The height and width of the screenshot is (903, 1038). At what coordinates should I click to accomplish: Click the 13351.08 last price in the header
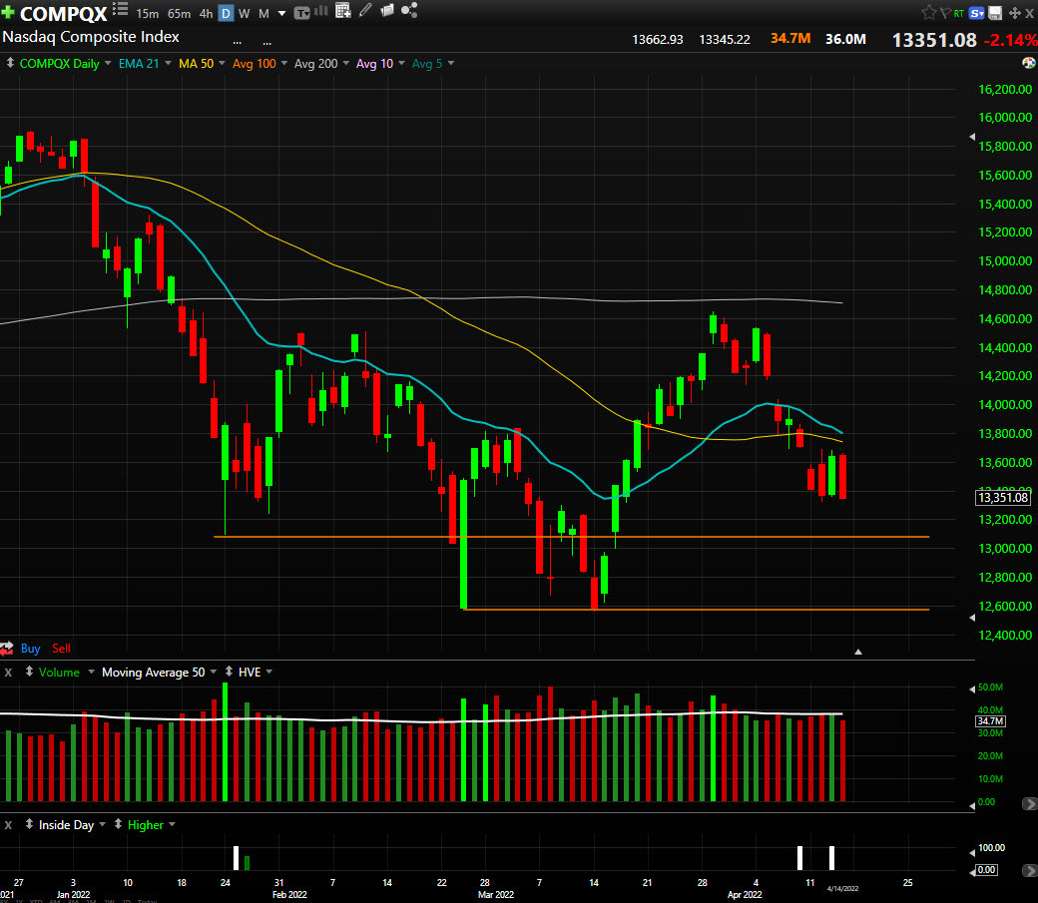click(x=934, y=40)
